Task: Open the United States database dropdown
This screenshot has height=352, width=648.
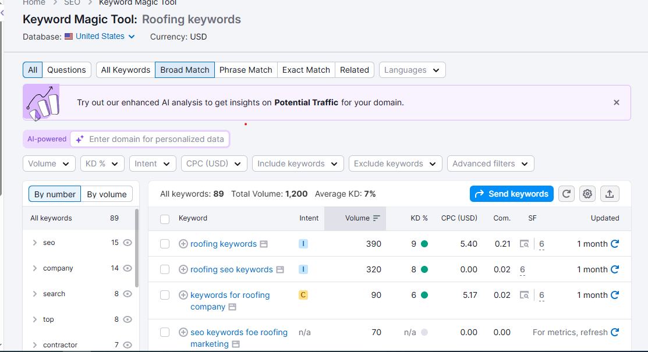Action: (x=100, y=36)
